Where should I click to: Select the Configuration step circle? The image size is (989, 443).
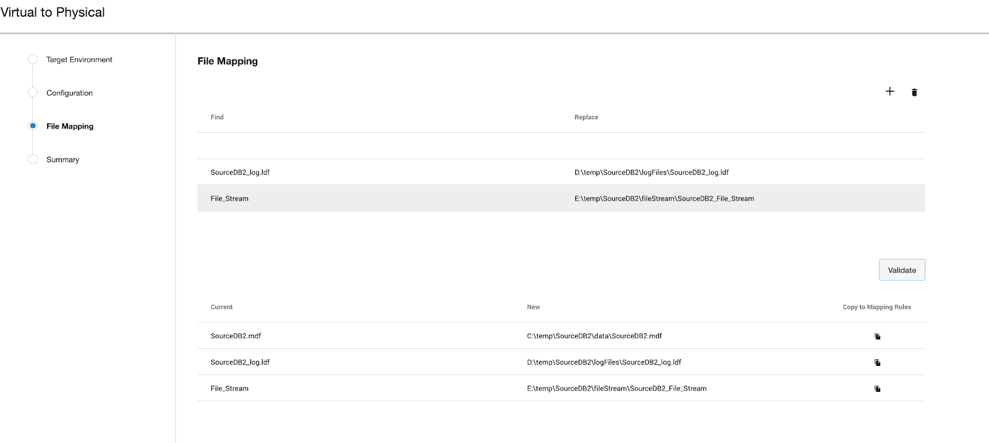pos(33,93)
